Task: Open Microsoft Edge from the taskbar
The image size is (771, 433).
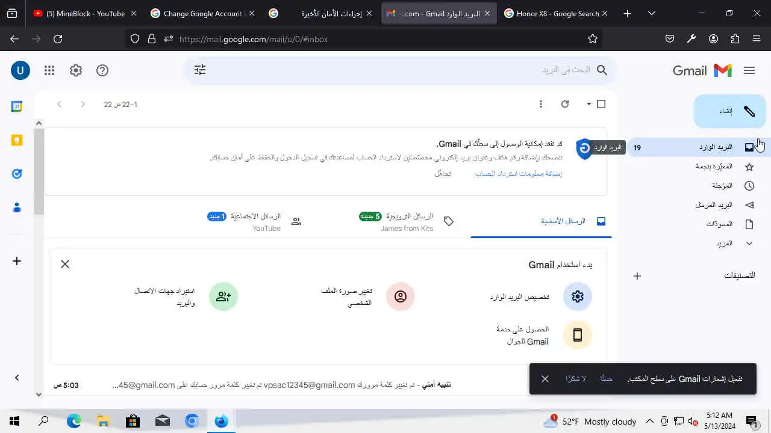Action: (73, 421)
